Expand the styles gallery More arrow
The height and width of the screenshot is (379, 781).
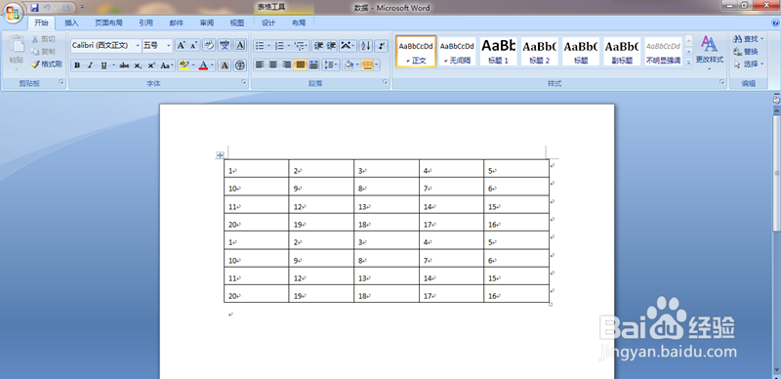point(689,63)
